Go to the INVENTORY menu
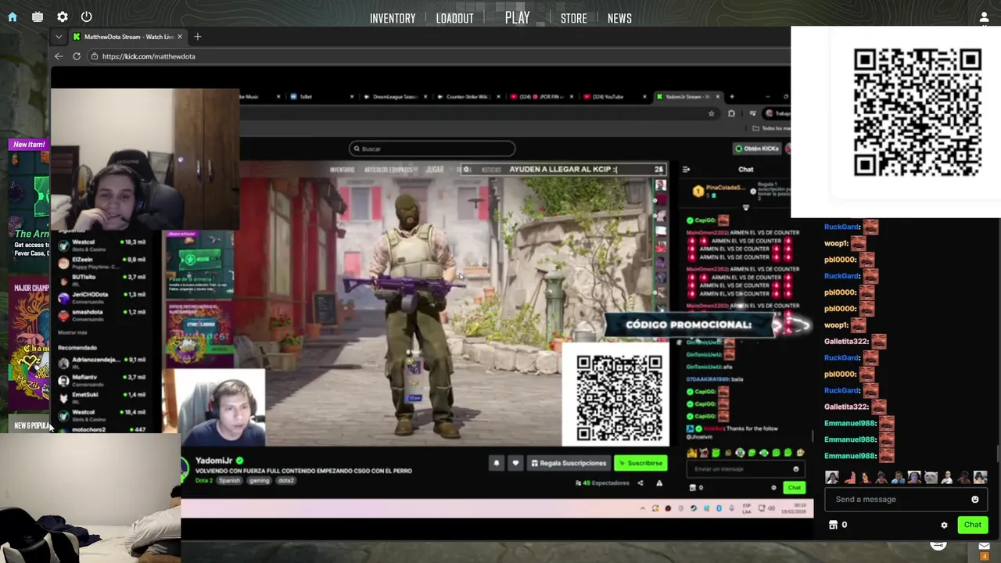1001x563 pixels. point(393,18)
